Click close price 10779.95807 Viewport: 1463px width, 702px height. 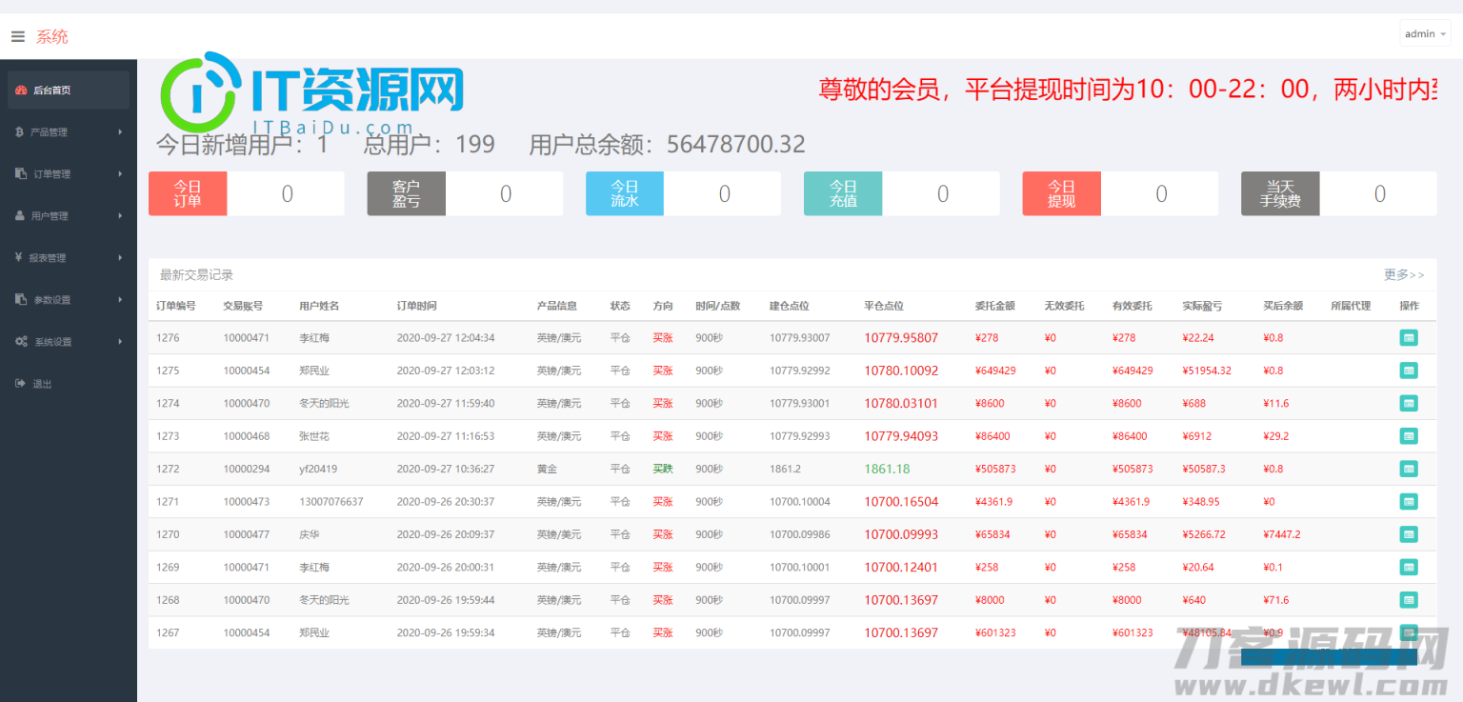click(901, 338)
